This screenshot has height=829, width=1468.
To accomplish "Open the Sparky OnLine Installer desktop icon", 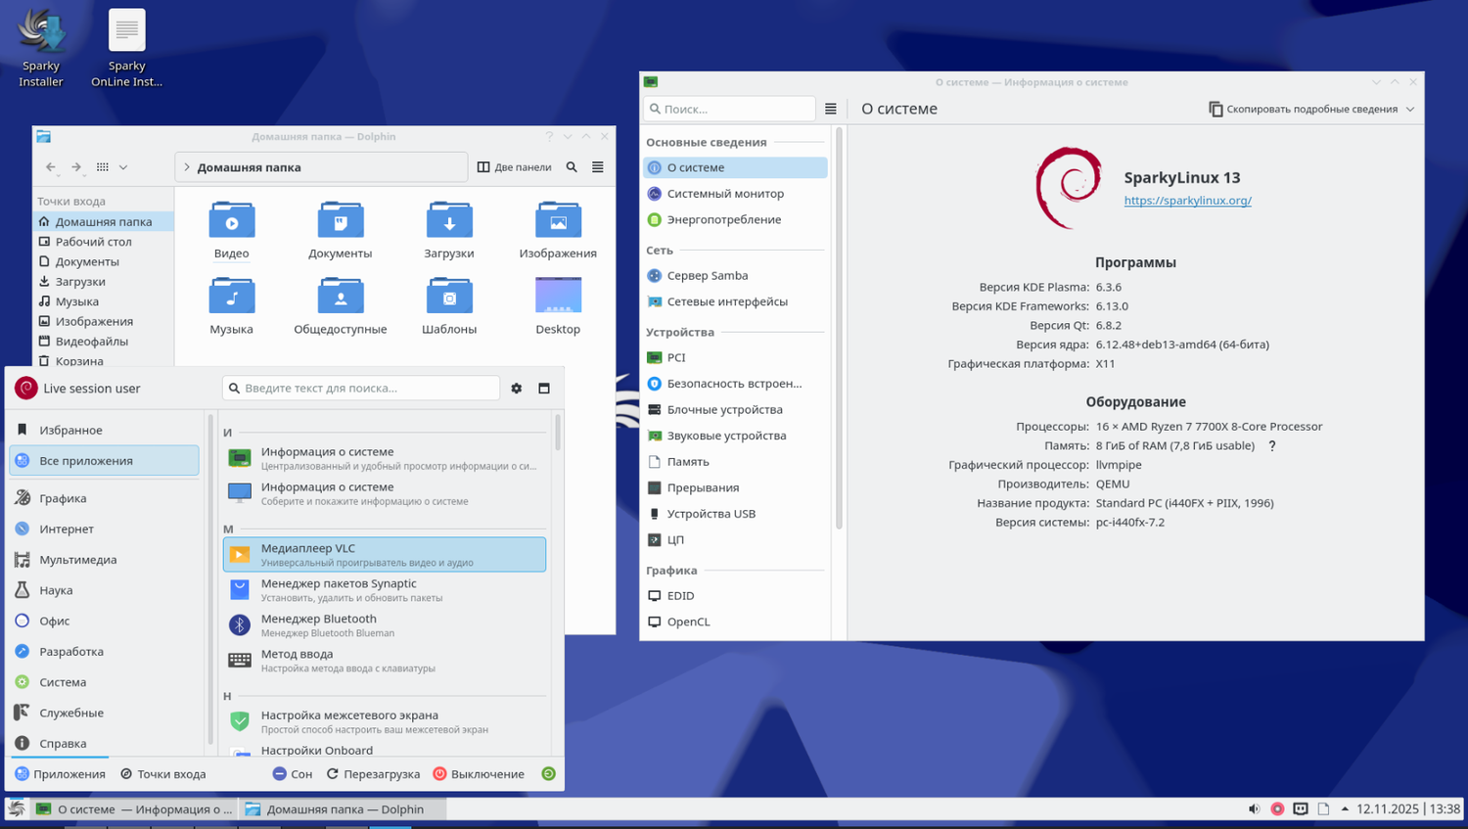I will [126, 47].
